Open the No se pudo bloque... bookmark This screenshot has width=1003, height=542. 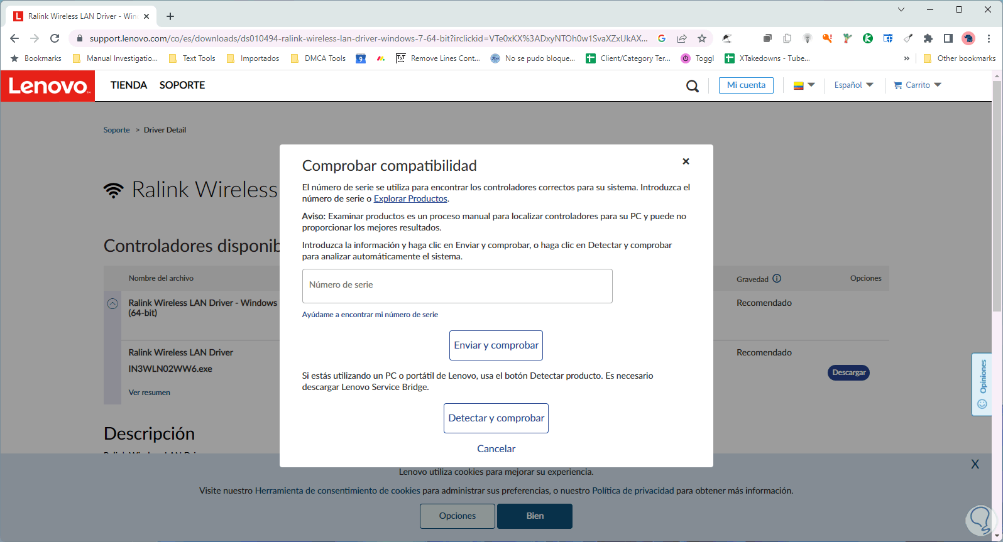pyautogui.click(x=533, y=58)
